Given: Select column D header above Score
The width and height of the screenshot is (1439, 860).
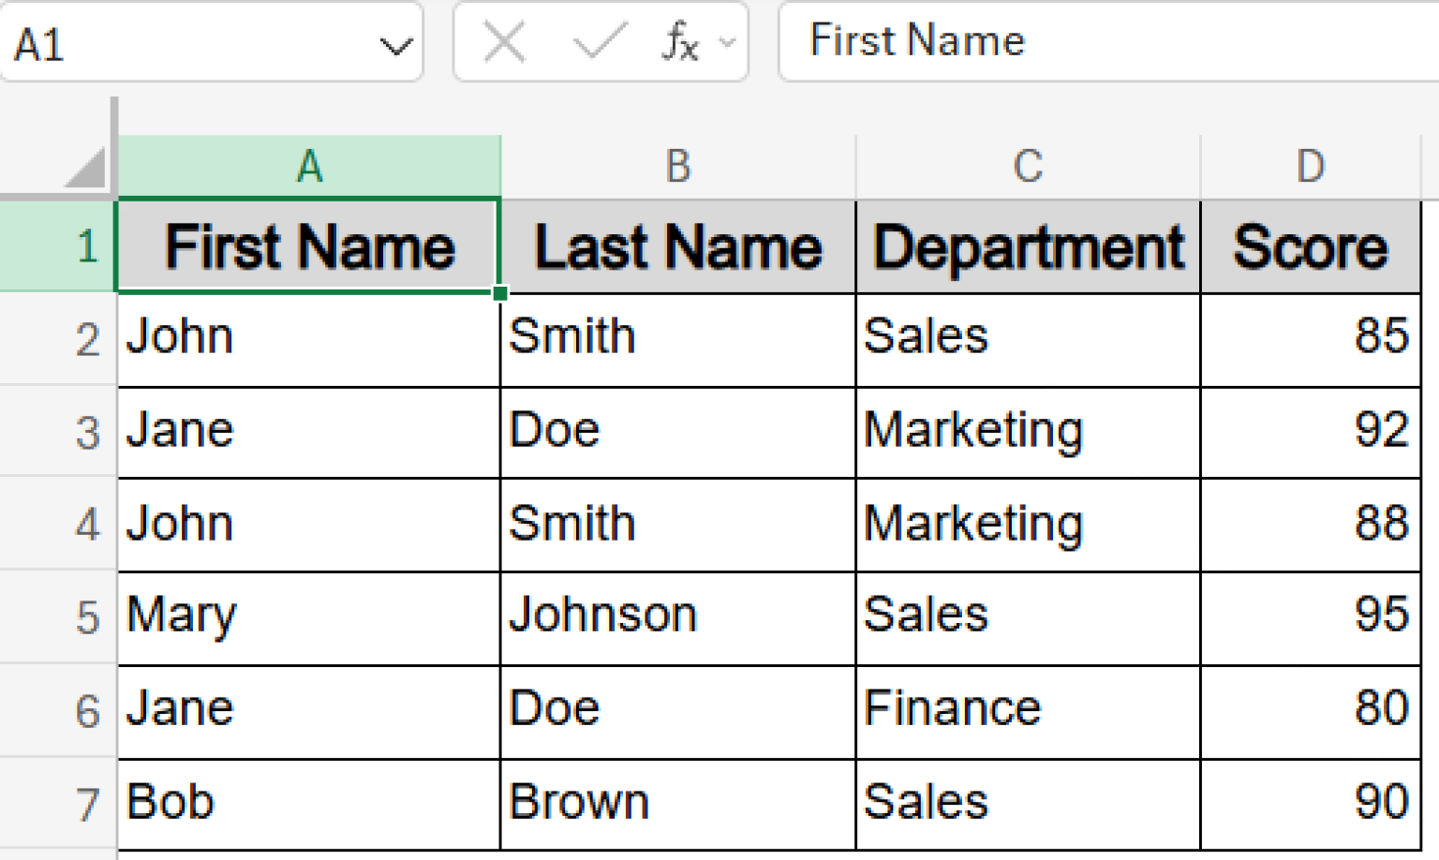Looking at the screenshot, I should click(x=1310, y=167).
